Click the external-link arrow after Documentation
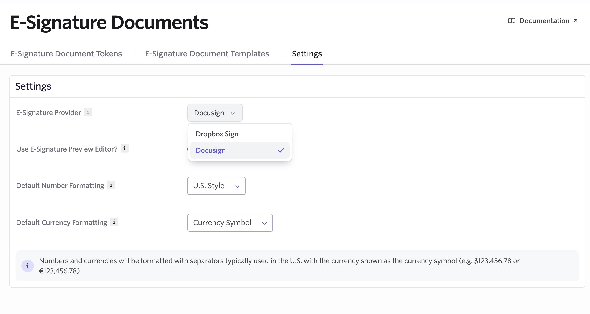 [576, 21]
